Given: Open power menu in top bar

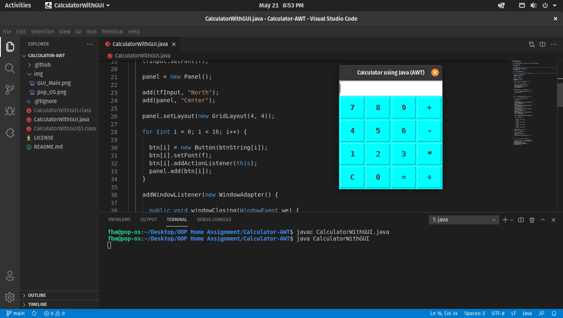Looking at the screenshot, I should pos(545,5).
